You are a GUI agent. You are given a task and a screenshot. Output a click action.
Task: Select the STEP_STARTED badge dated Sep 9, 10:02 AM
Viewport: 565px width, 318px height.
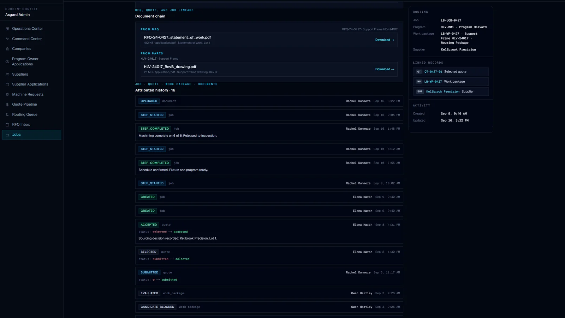point(152,183)
